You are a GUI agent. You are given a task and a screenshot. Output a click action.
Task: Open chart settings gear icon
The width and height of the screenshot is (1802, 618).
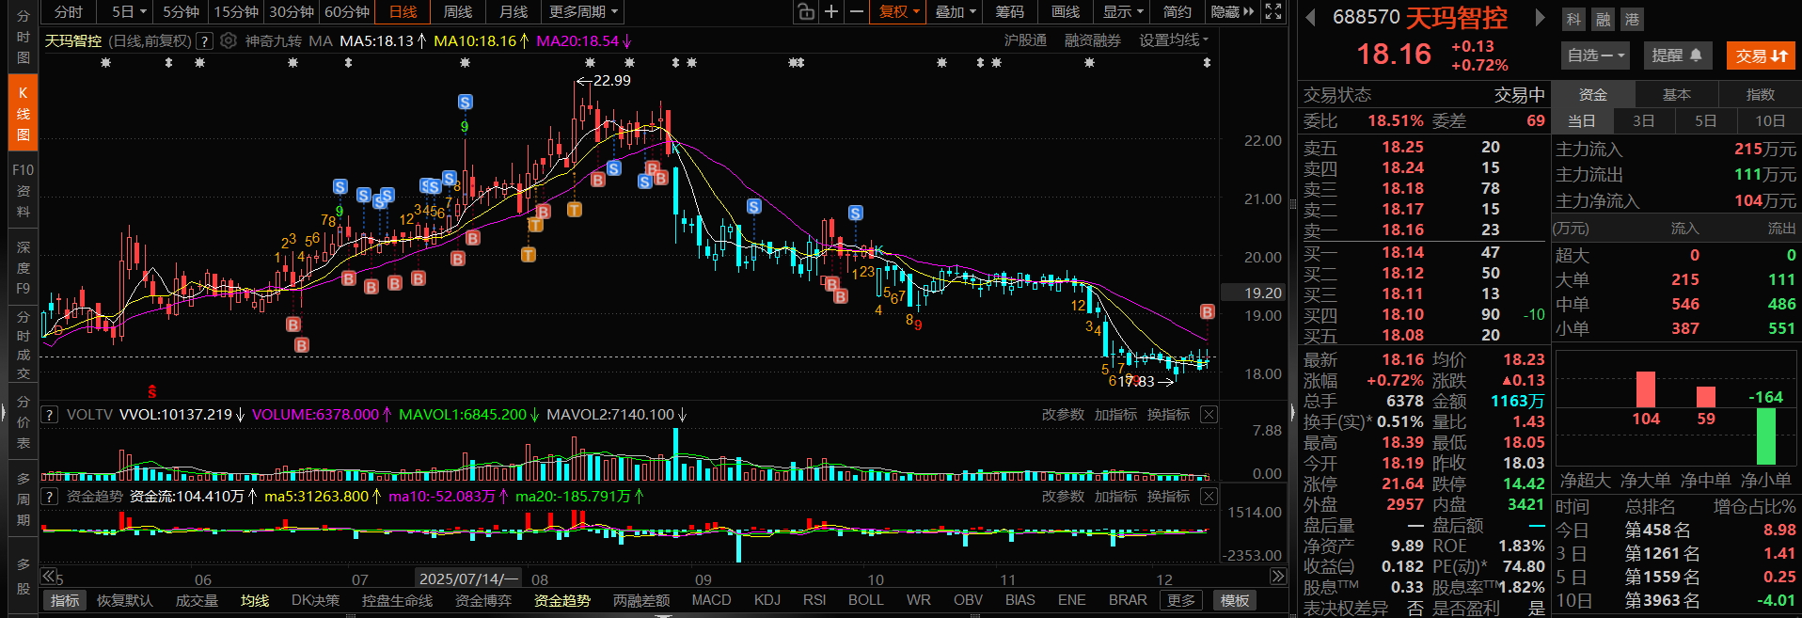click(x=229, y=40)
